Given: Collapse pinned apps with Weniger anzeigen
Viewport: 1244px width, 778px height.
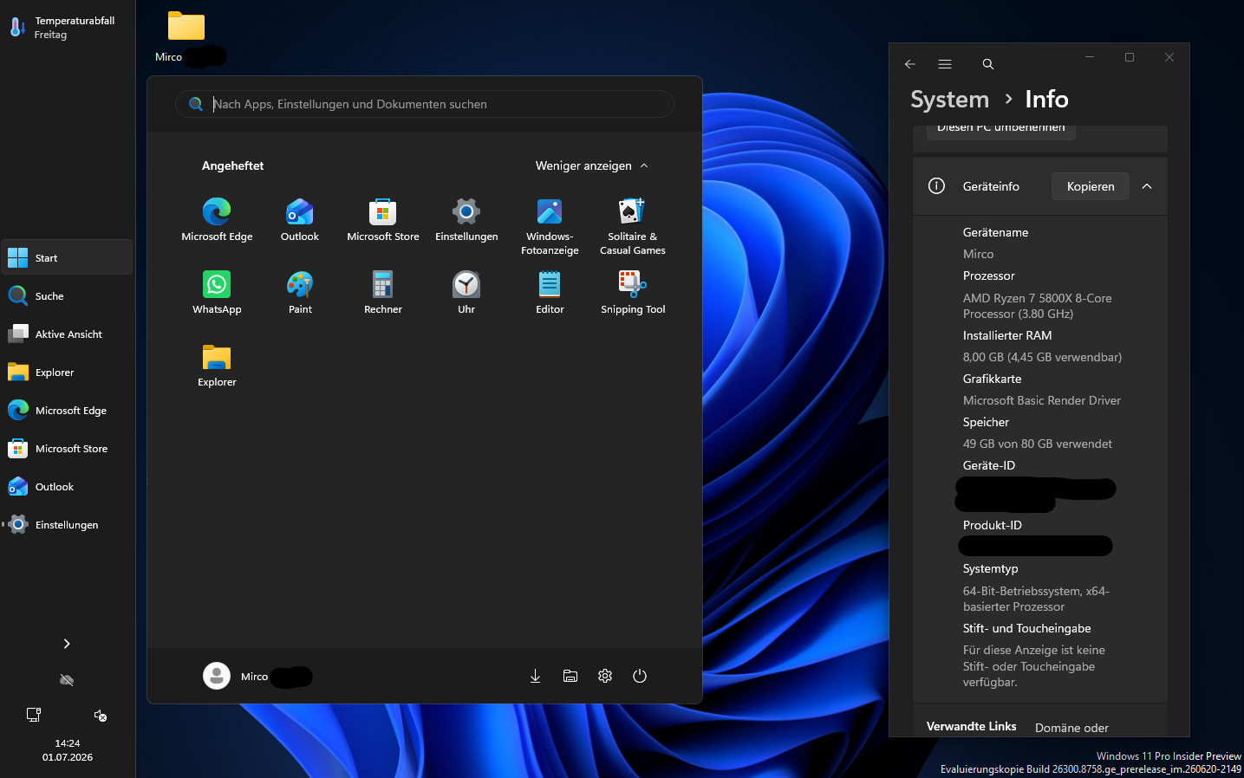Looking at the screenshot, I should click(x=592, y=165).
